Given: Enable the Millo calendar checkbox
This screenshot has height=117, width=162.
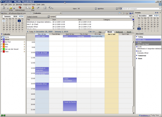Looking at the screenshot, I should [x=2, y=44].
